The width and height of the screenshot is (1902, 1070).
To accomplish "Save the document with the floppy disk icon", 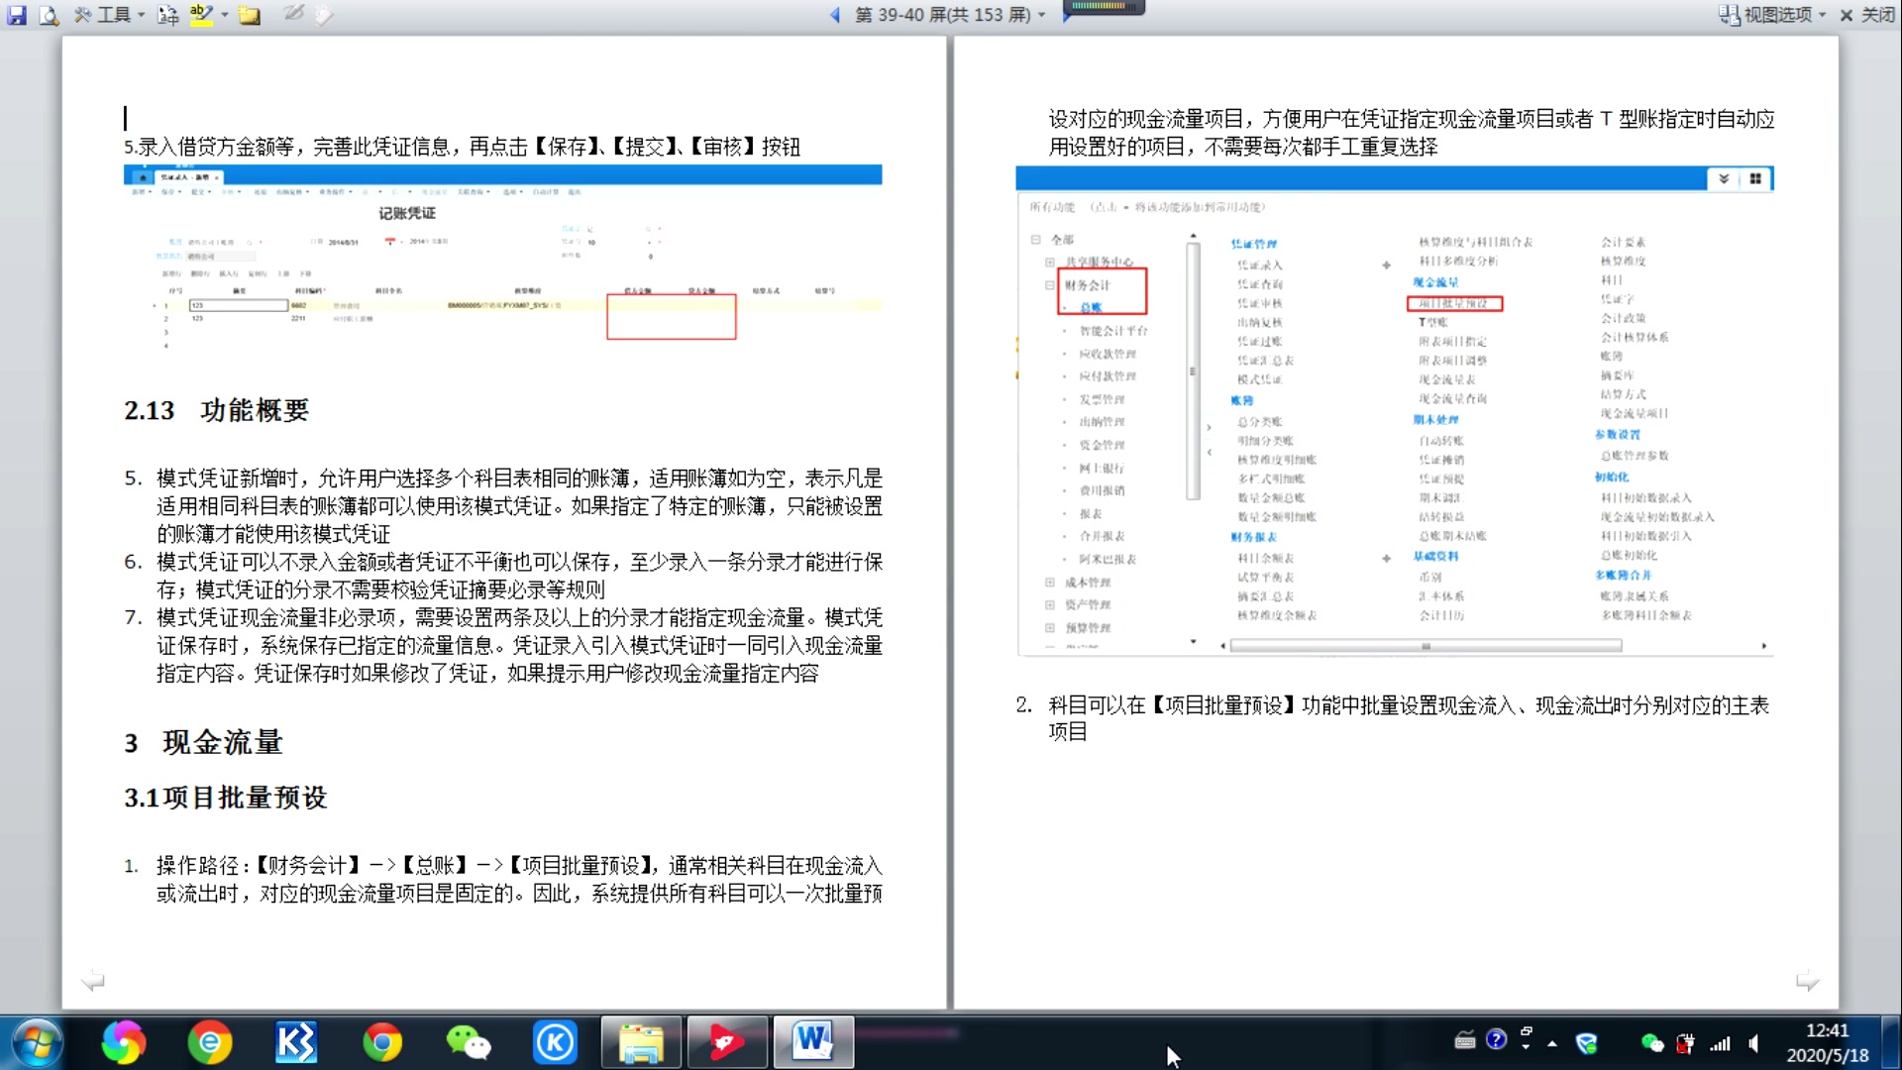I will (16, 15).
